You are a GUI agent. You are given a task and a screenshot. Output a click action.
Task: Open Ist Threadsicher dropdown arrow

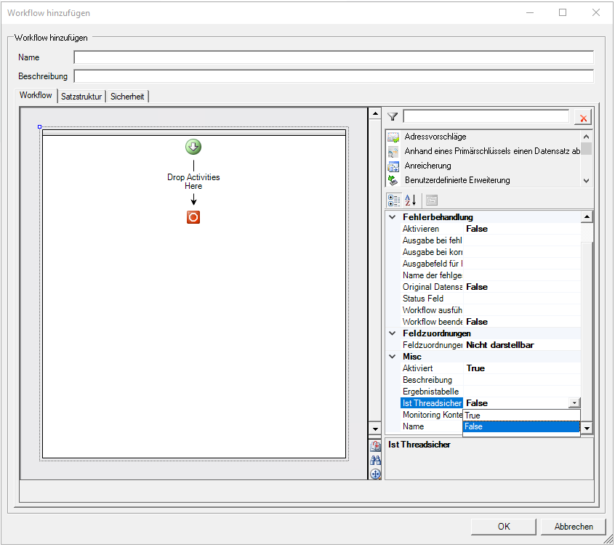tap(574, 403)
